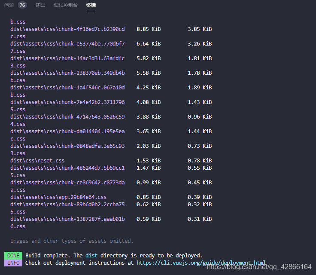Select the 调试控制台 tab
Screen dimensions: 316x275
(66, 5)
